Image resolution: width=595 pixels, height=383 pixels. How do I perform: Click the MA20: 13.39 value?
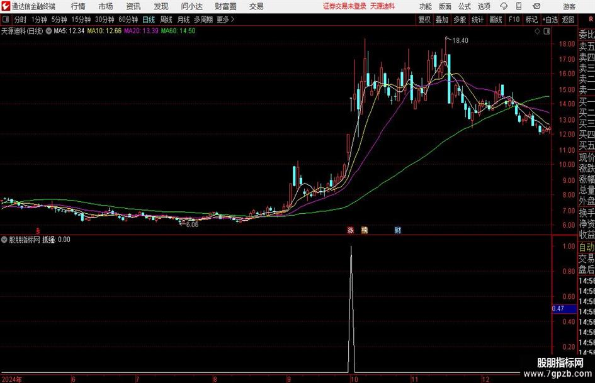point(141,31)
